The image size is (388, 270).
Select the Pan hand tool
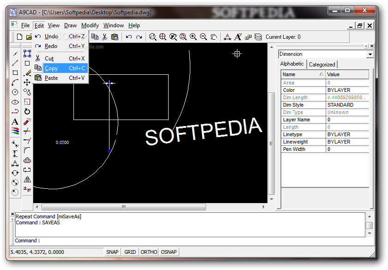pyautogui.click(x=213, y=37)
